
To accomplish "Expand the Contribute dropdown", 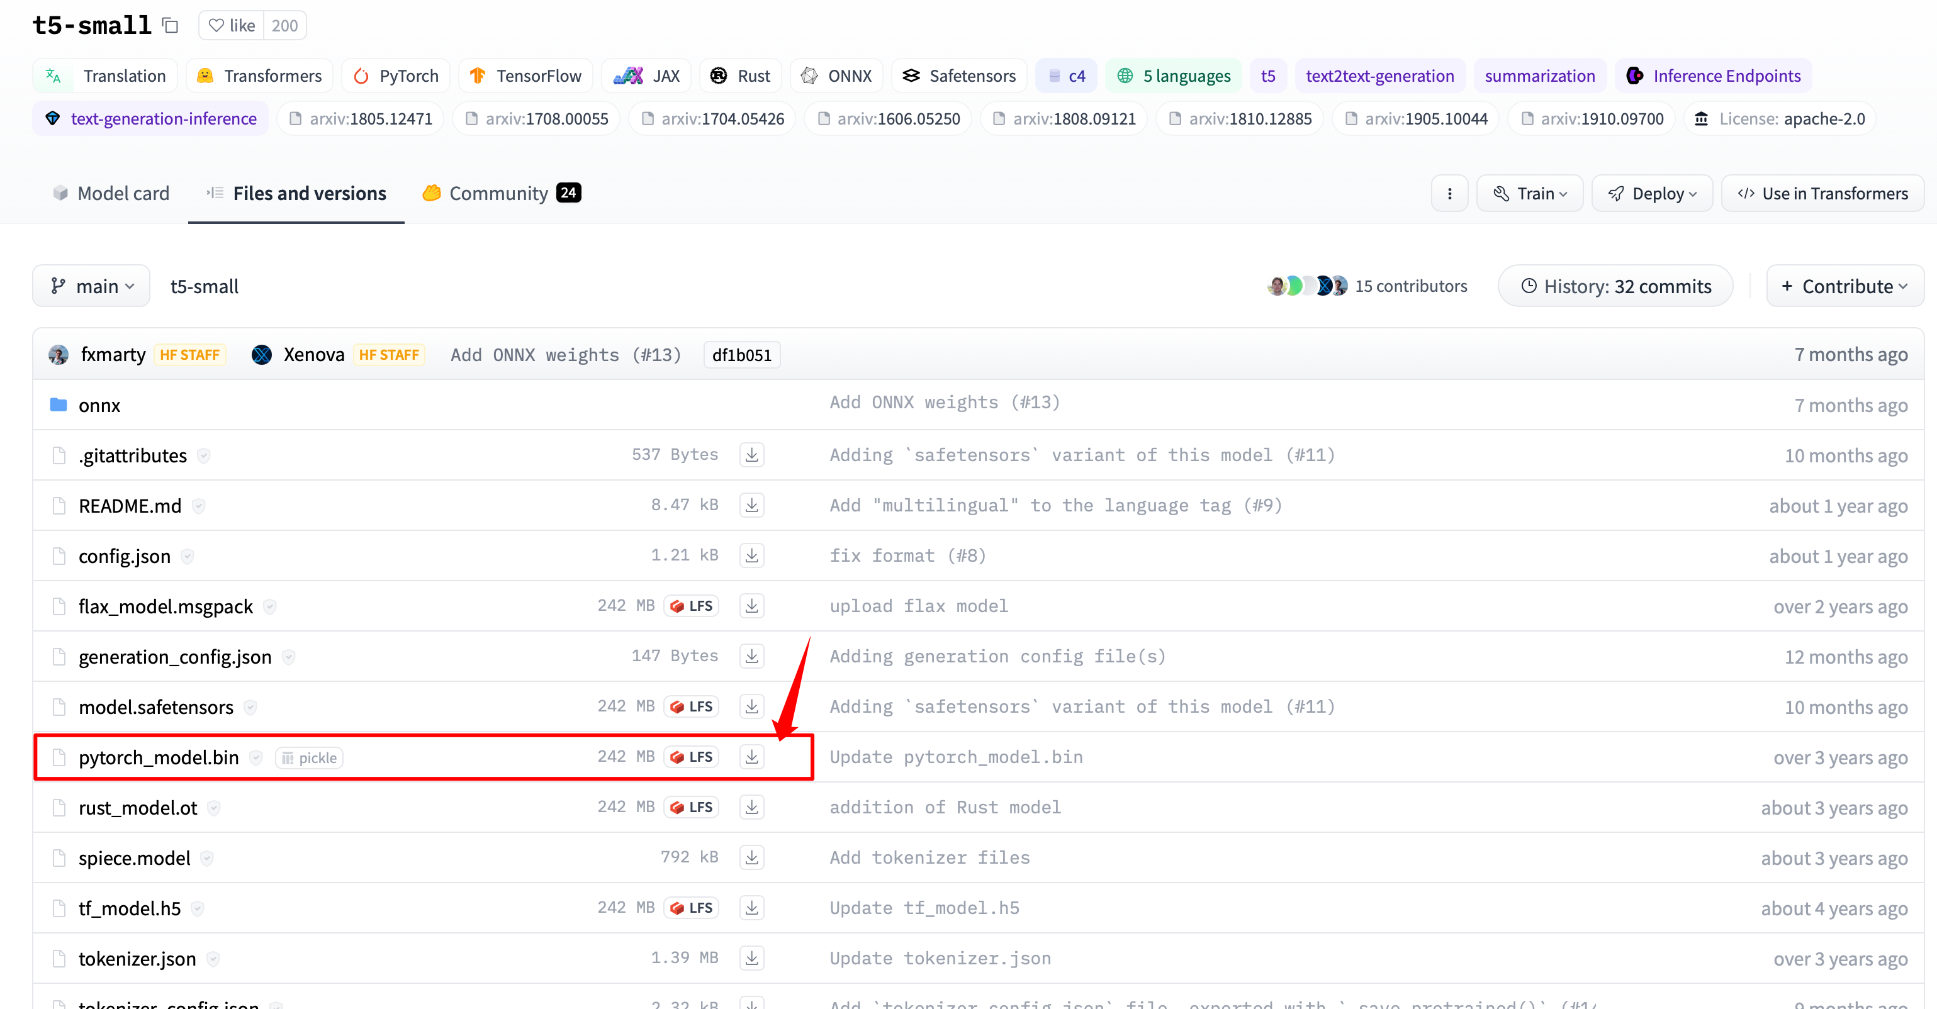I will click(1844, 286).
